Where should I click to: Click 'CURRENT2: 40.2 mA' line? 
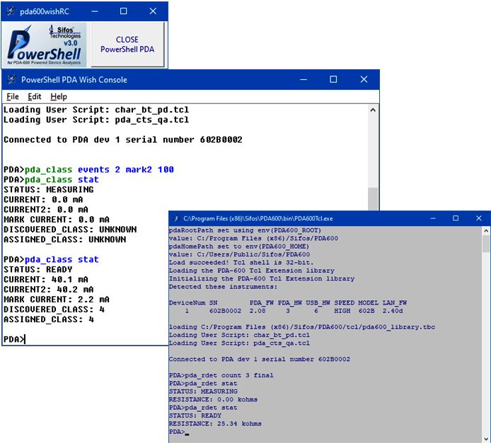pyautogui.click(x=49, y=289)
